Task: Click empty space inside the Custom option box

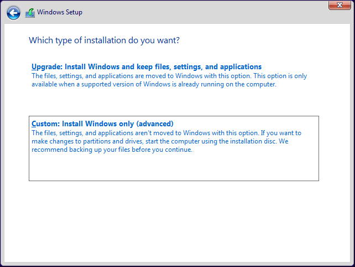Action: [x=174, y=168]
